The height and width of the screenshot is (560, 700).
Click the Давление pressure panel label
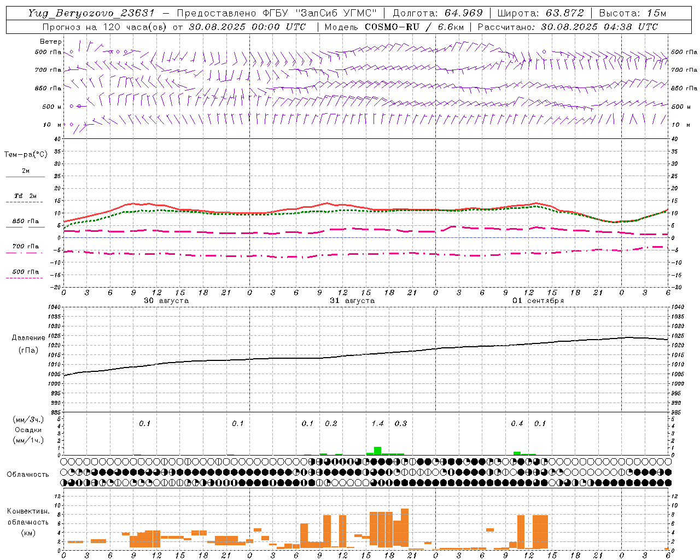pyautogui.click(x=28, y=338)
